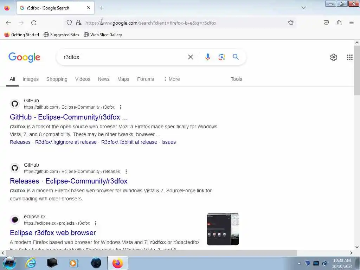Click the voice search microphone icon
360x270 pixels.
207,57
